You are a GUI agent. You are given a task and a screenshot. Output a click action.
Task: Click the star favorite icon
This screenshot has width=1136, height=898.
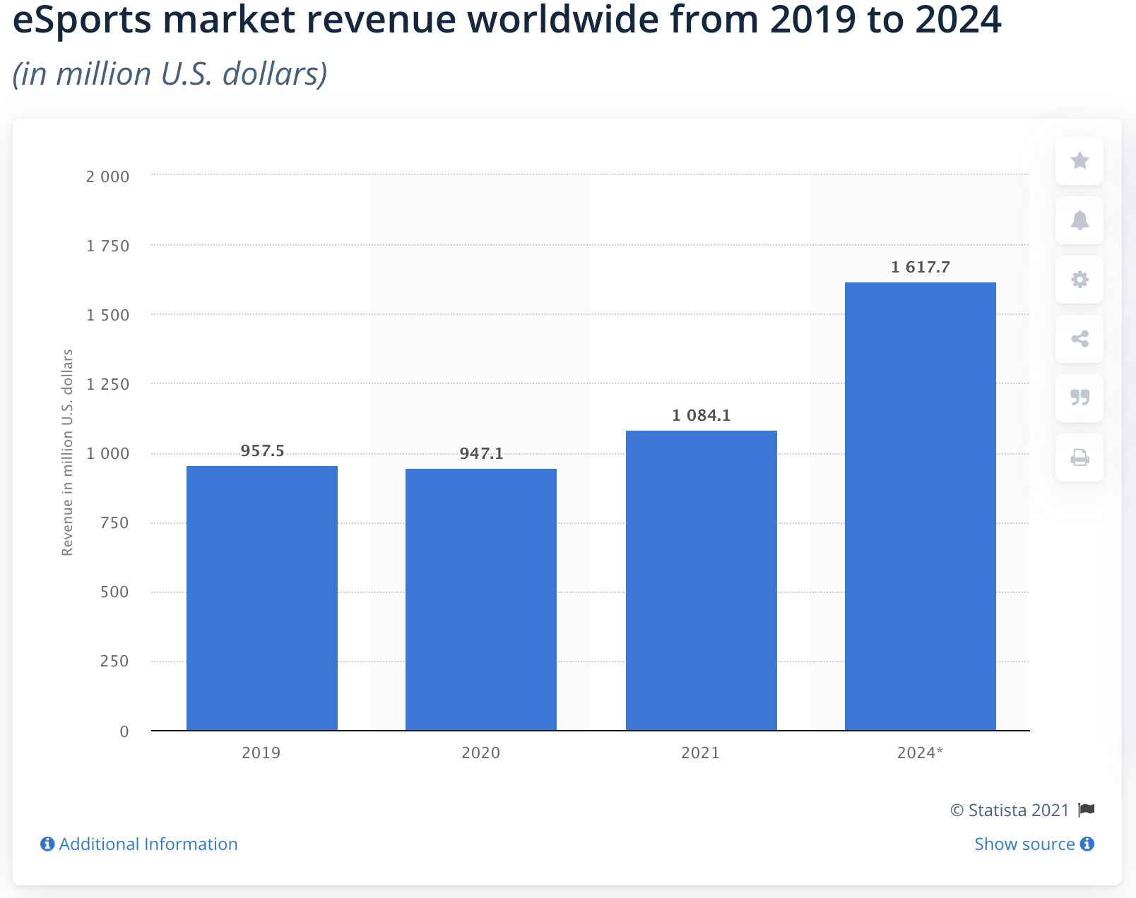click(1079, 161)
